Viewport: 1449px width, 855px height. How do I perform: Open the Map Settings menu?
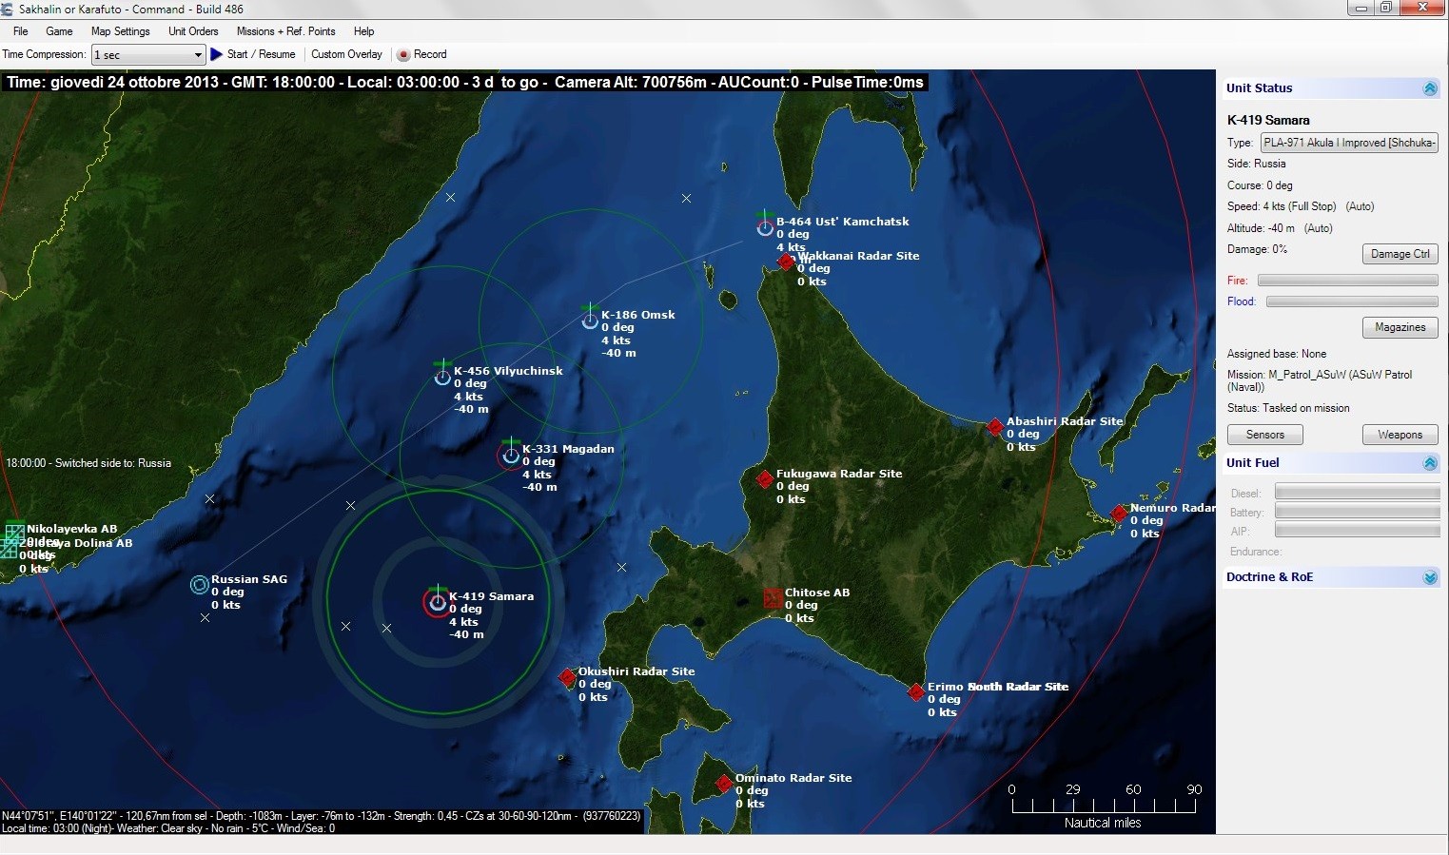[120, 31]
